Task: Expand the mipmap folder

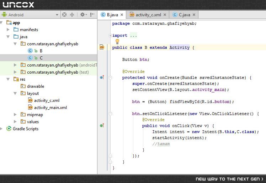Action: pyautogui.click(x=15, y=115)
